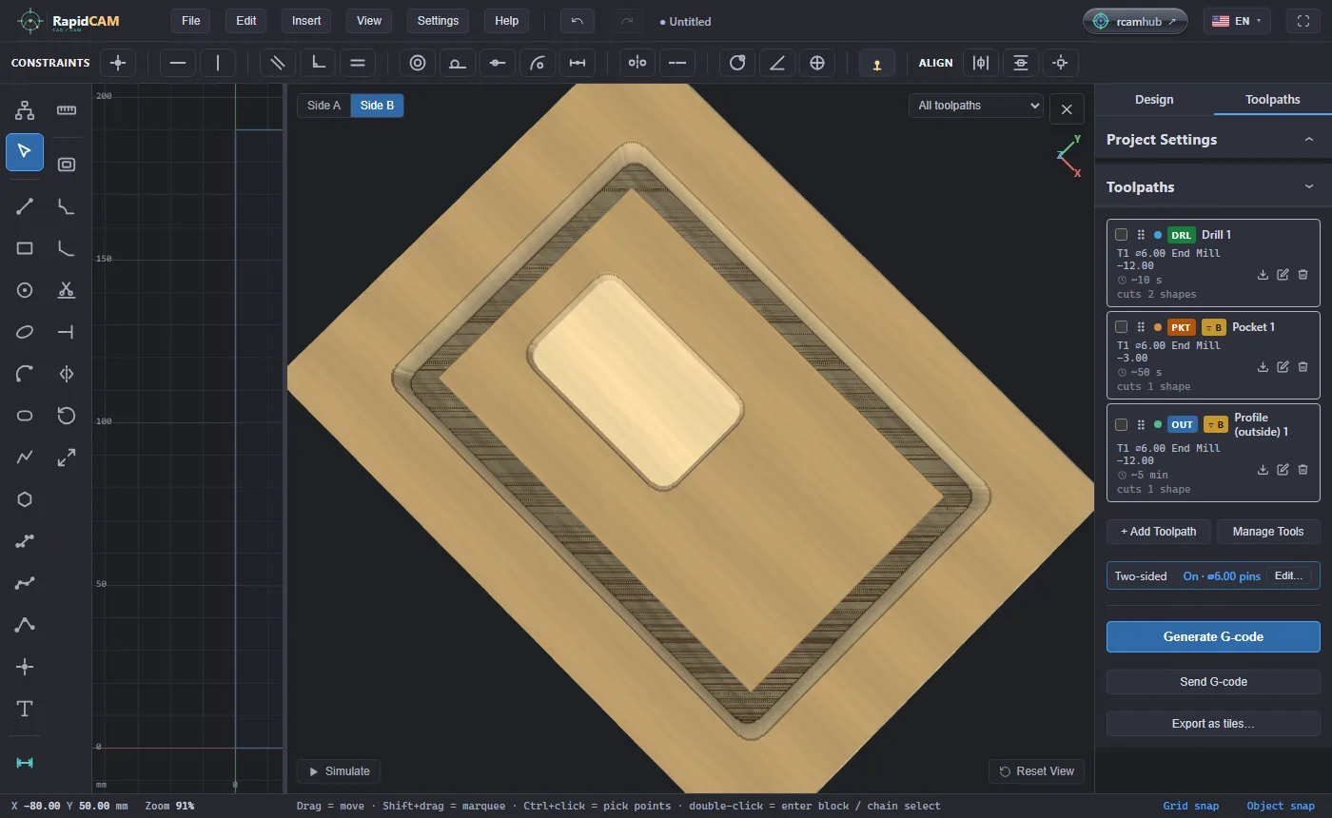Select the Arc drawing tool
Viewport: 1332px width, 818px height.
click(x=25, y=374)
